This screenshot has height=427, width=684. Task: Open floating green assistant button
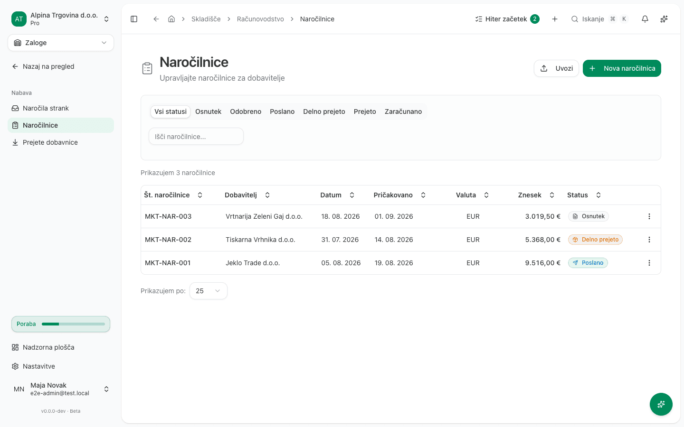point(661,404)
